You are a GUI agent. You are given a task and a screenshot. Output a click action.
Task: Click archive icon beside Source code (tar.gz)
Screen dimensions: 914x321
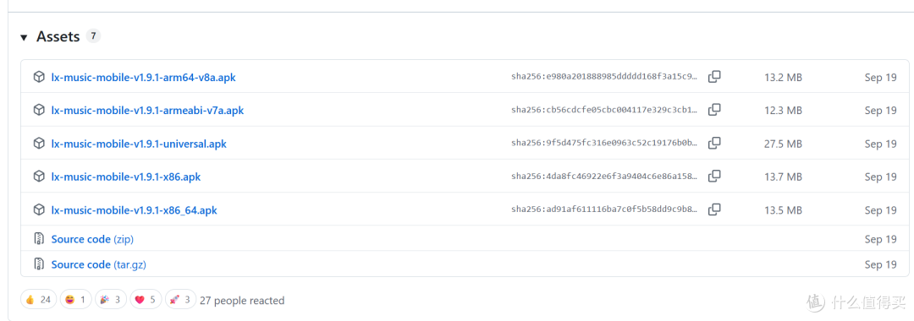[38, 264]
